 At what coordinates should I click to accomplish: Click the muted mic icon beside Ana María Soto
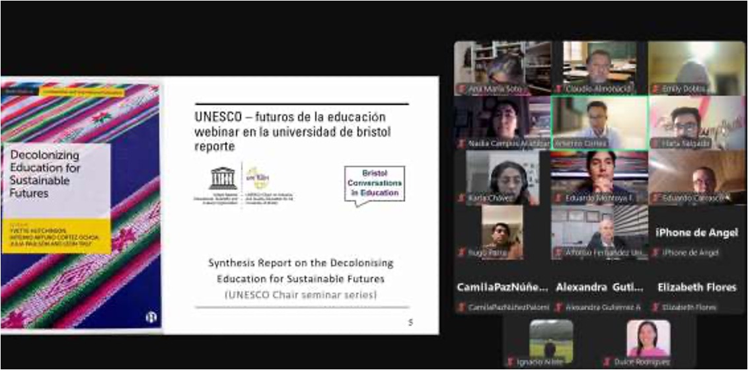pos(461,89)
